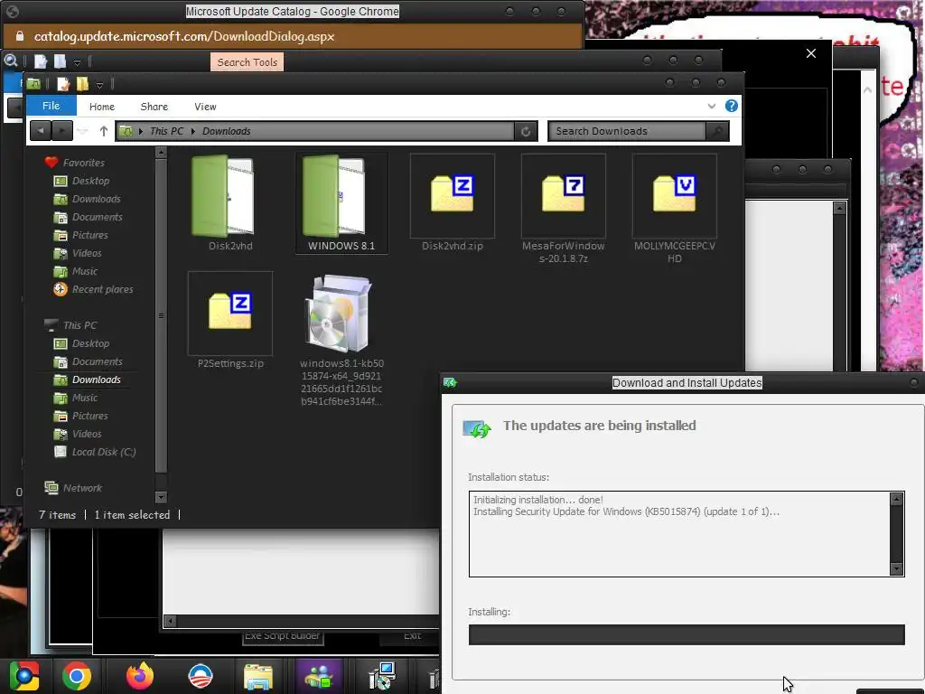Go up one folder level with the Up arrow

tap(104, 131)
